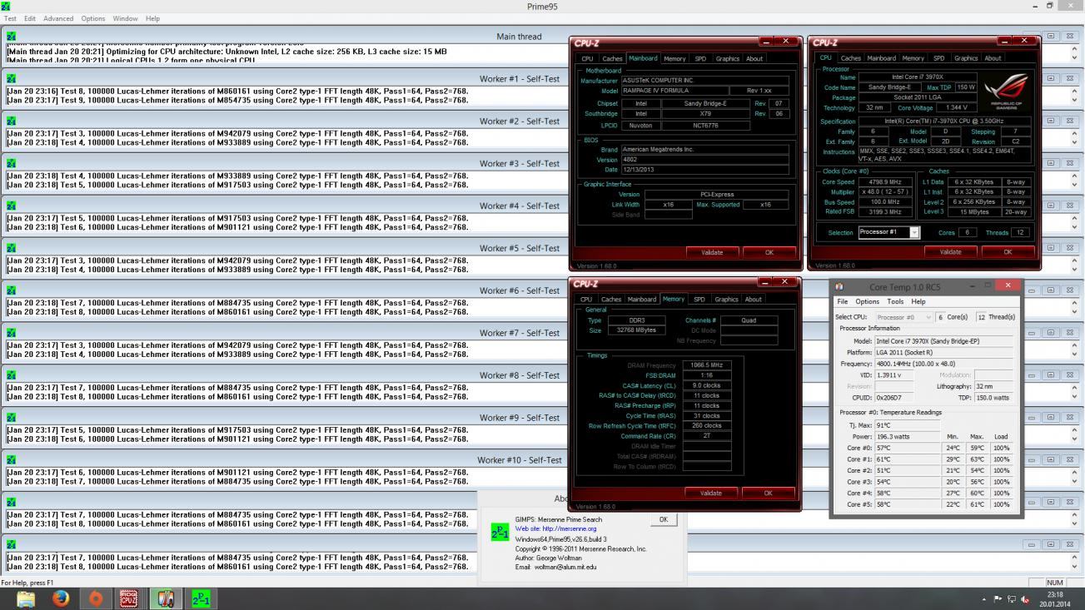Click Core Voltage value 1.344 V
Screen dimensions: 1085x610
pyautogui.click(x=958, y=107)
